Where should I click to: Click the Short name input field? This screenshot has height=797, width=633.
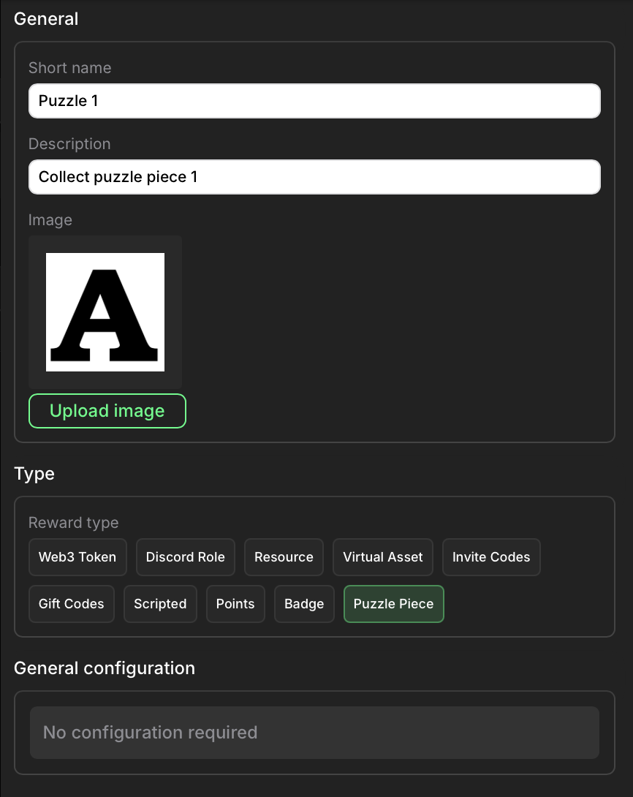(314, 101)
